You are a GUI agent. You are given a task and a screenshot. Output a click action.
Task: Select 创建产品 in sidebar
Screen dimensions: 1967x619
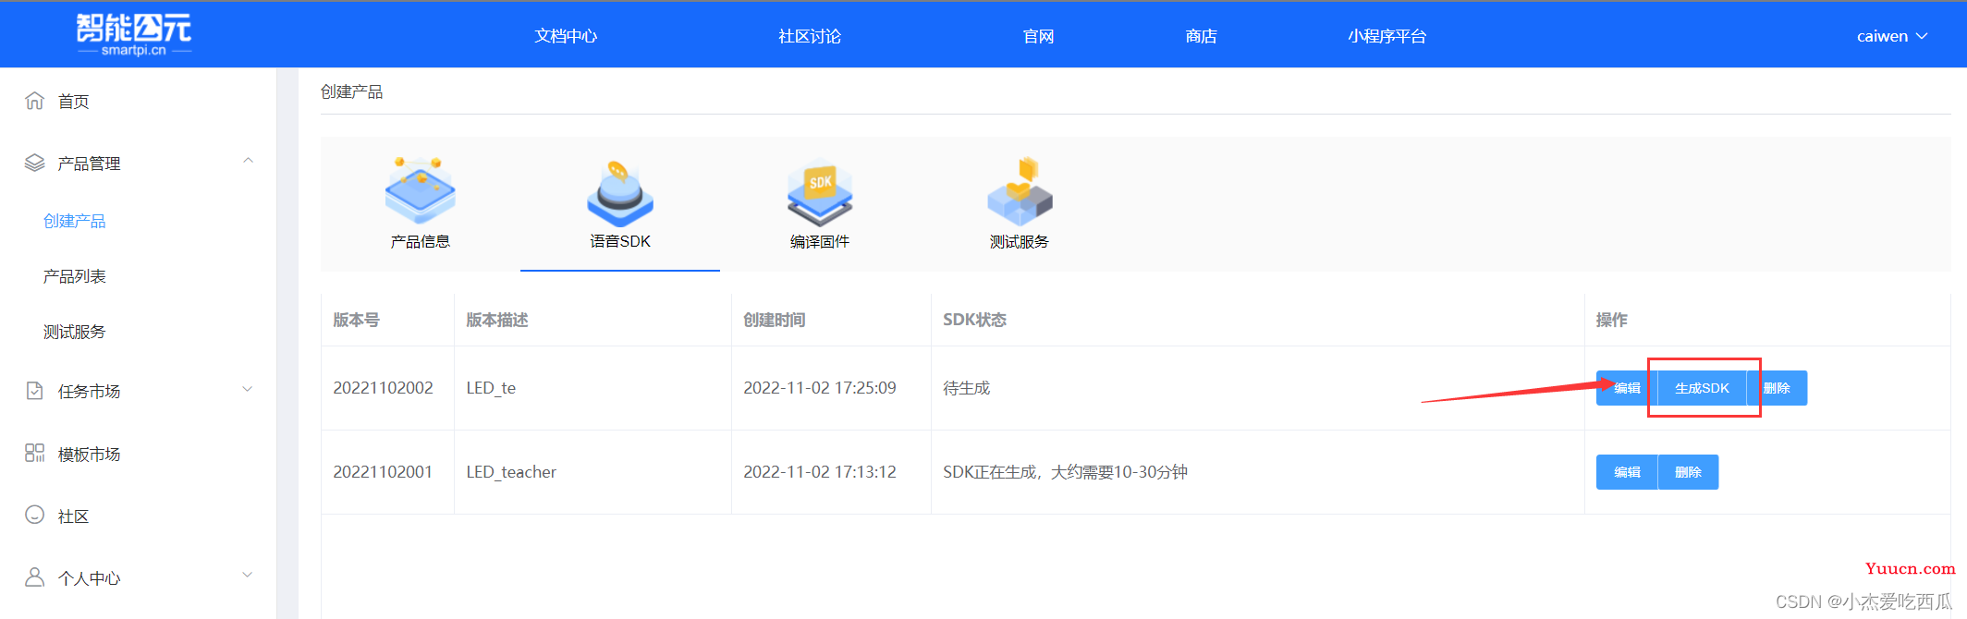75,222
